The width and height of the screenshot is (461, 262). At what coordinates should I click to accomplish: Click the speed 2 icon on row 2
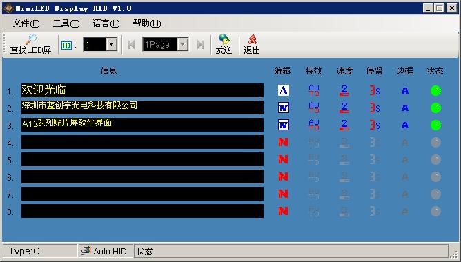pos(344,108)
